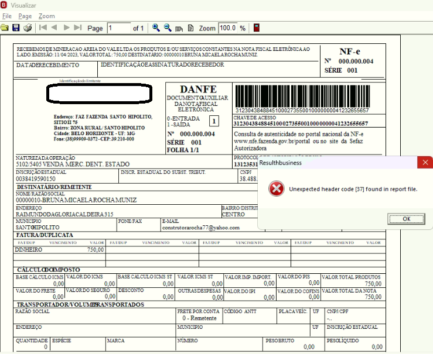This screenshot has height=354, width=433.
Task: Print the DANFE using the printer icon
Action: pyautogui.click(x=28, y=28)
